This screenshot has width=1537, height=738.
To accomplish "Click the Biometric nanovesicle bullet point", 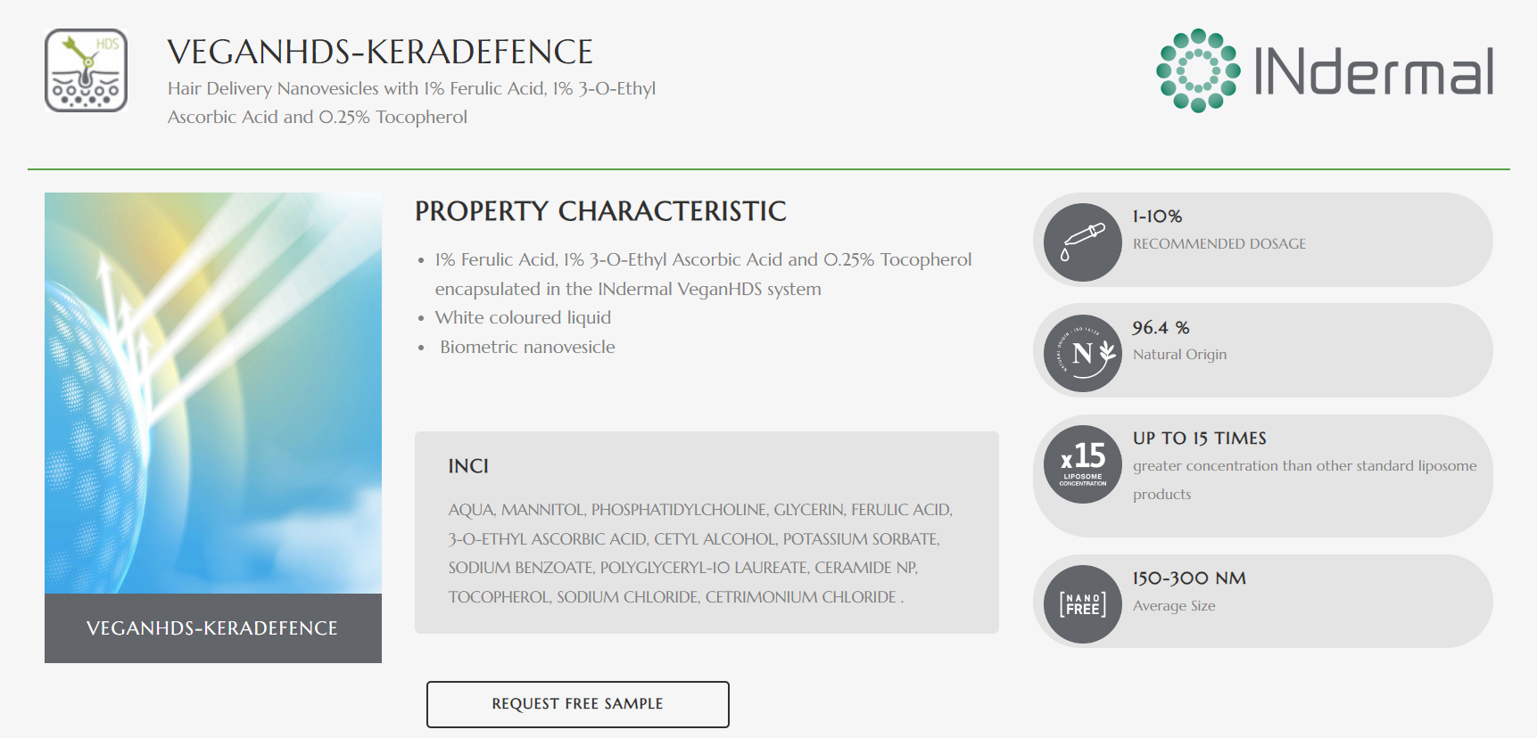I will [x=527, y=348].
